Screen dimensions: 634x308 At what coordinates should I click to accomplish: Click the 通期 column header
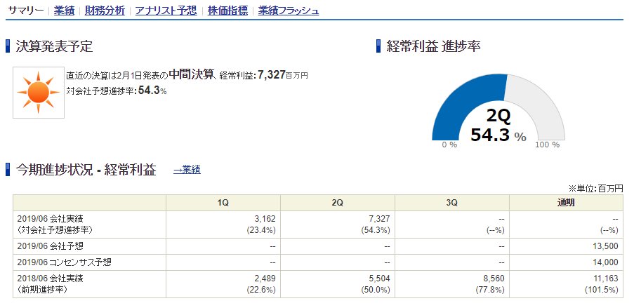pos(566,203)
